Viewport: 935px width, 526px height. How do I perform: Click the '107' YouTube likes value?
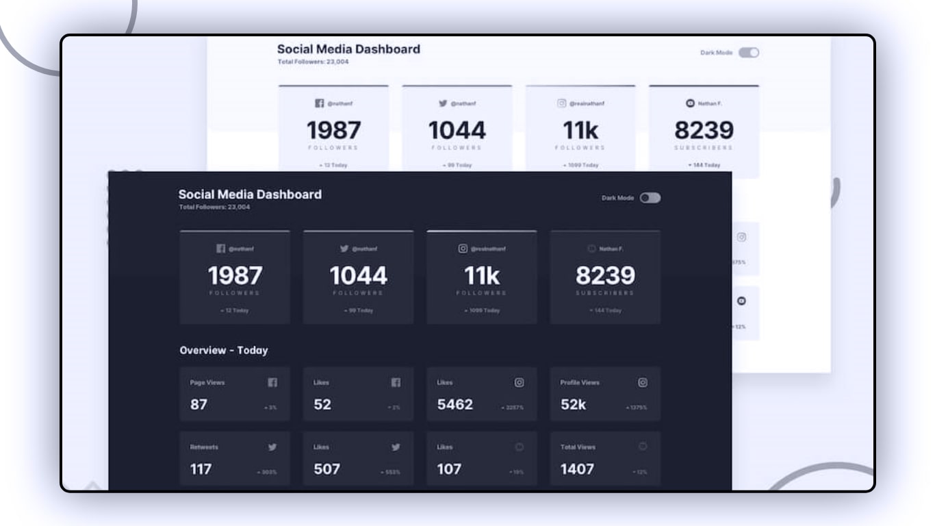pos(449,469)
